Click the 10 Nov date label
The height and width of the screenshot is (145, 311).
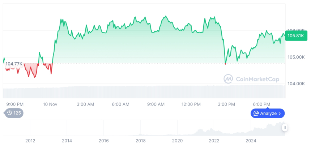[x=50, y=104]
